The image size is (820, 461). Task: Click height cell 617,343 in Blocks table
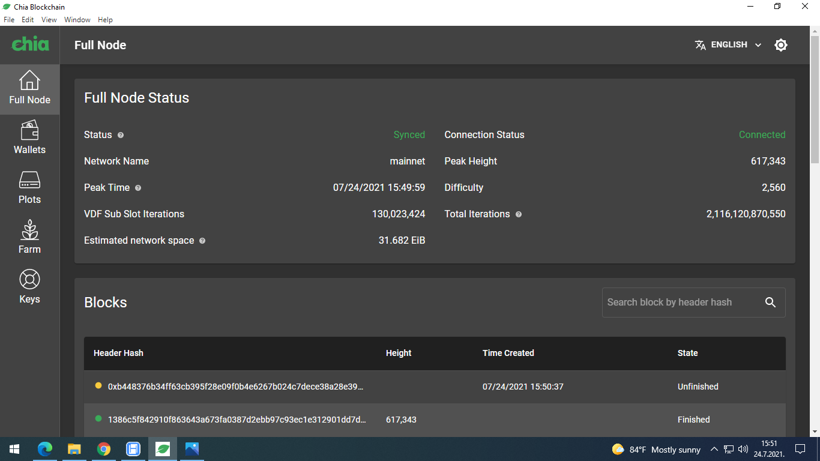401,420
